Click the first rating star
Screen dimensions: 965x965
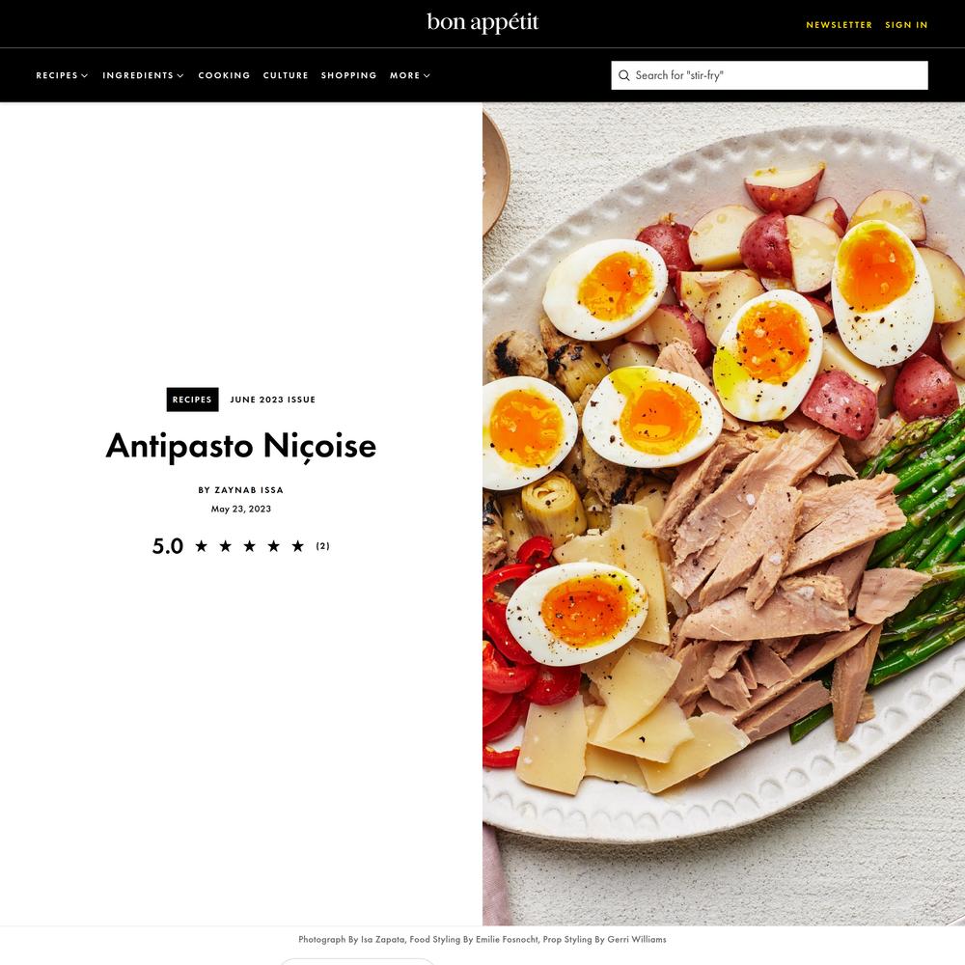(x=202, y=546)
